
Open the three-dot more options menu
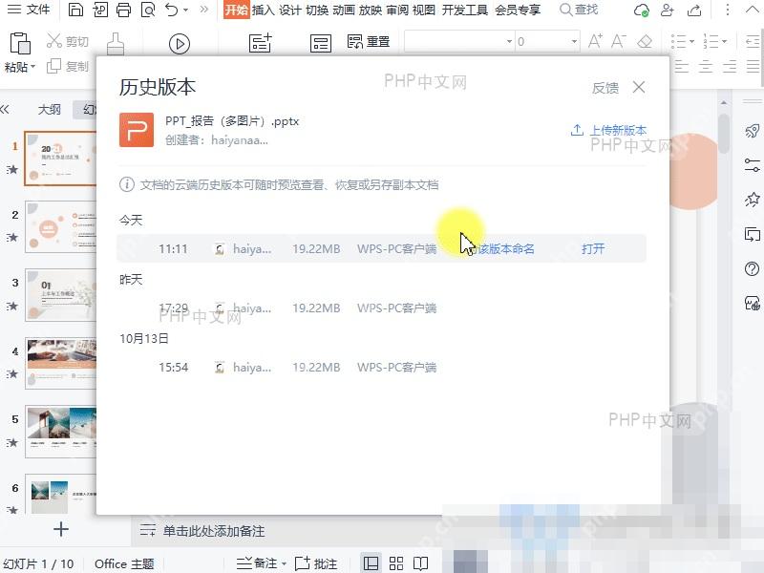point(728,10)
